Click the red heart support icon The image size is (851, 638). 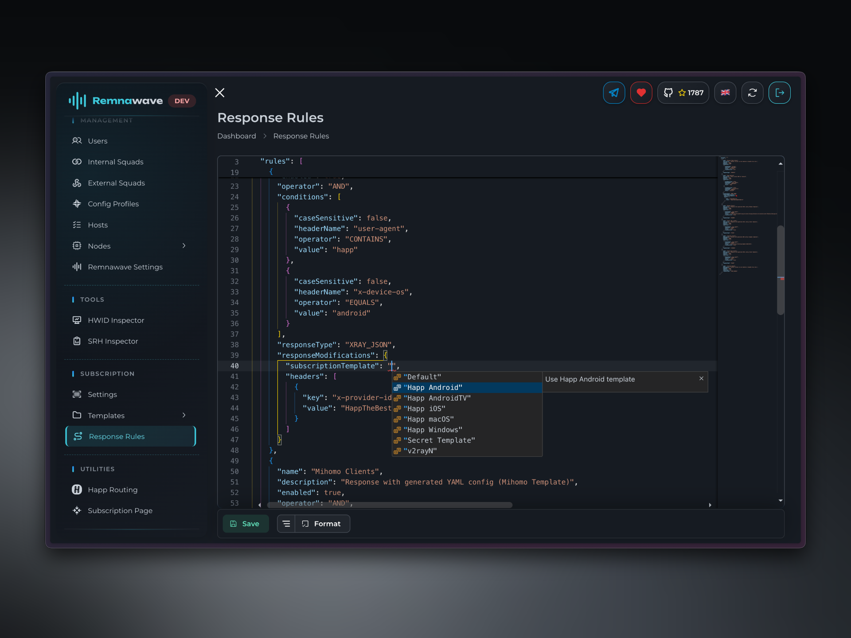coord(641,93)
